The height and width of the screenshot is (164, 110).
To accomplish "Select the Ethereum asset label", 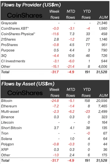I will [x=9, y=106].
